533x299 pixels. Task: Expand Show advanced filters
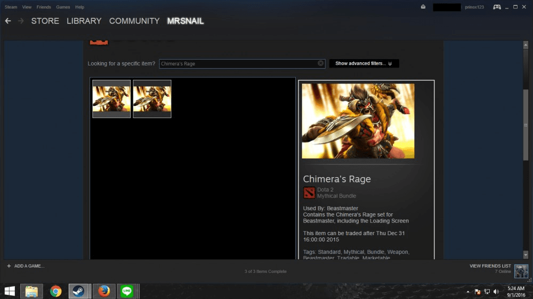pyautogui.click(x=364, y=63)
